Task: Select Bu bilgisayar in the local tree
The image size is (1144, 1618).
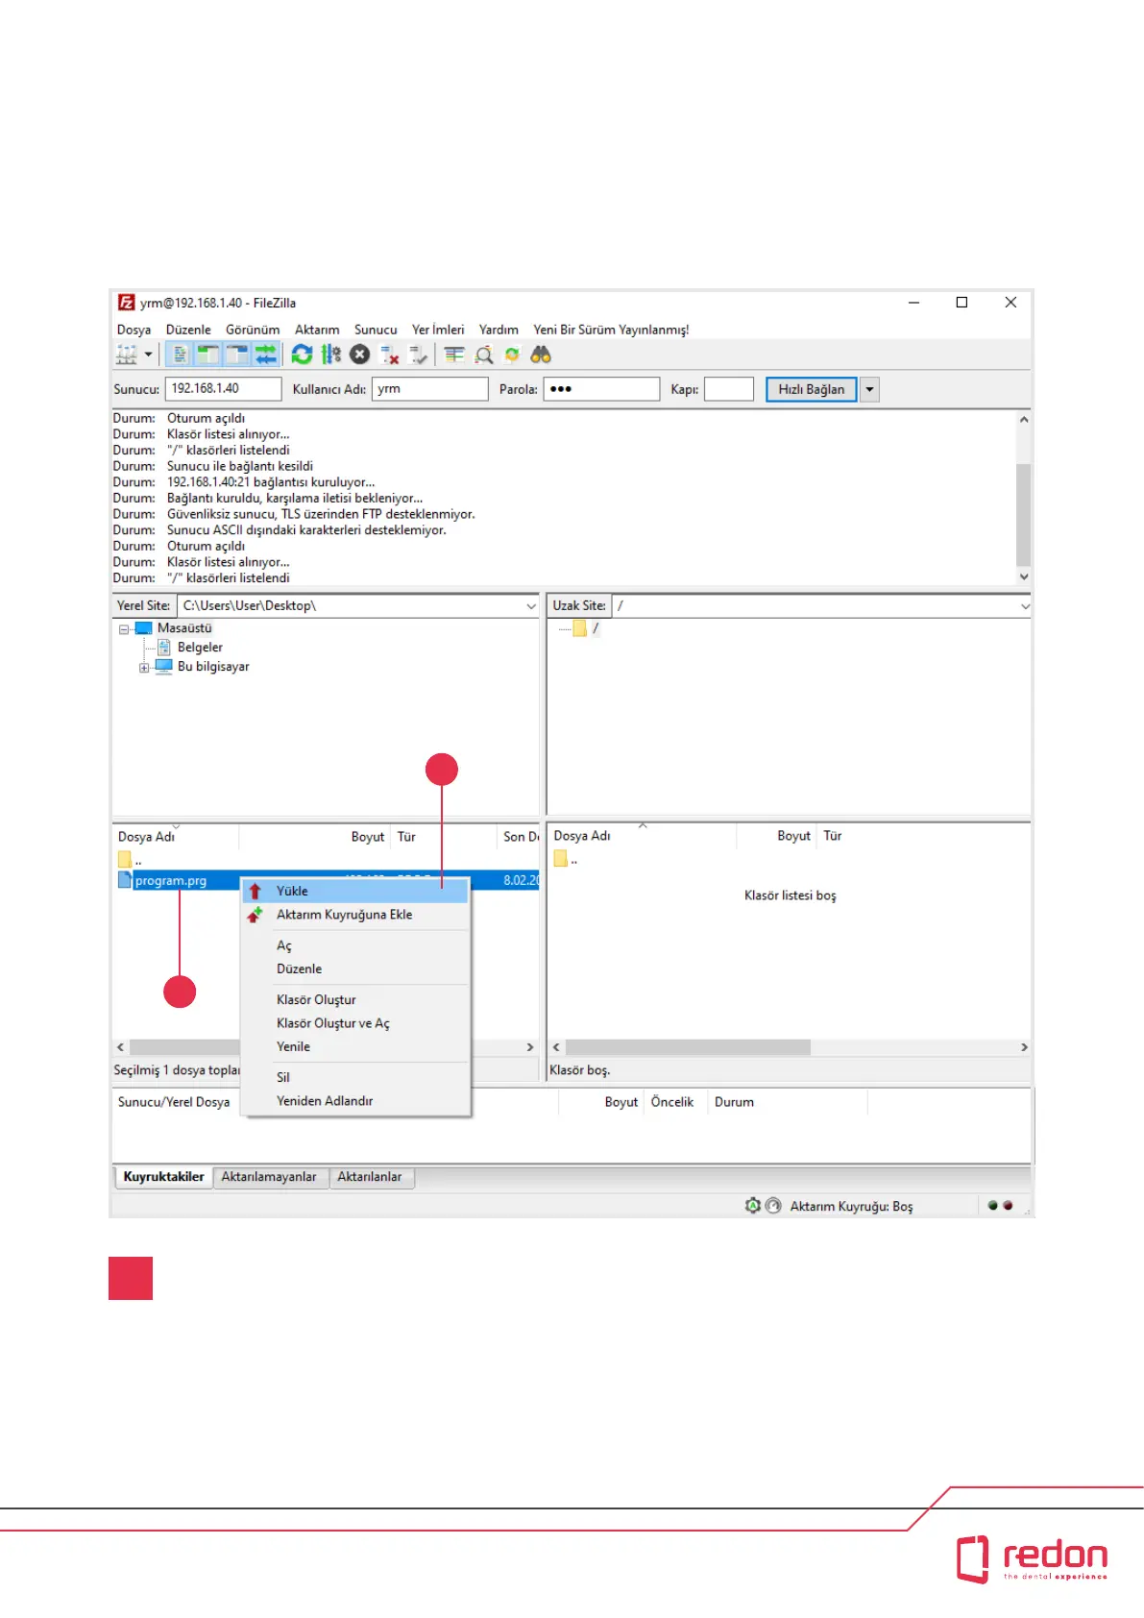Action: click(213, 667)
